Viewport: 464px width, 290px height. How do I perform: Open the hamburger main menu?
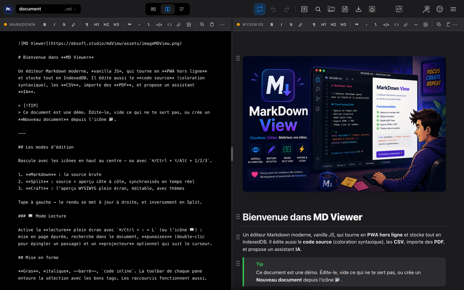pyautogui.click(x=453, y=9)
